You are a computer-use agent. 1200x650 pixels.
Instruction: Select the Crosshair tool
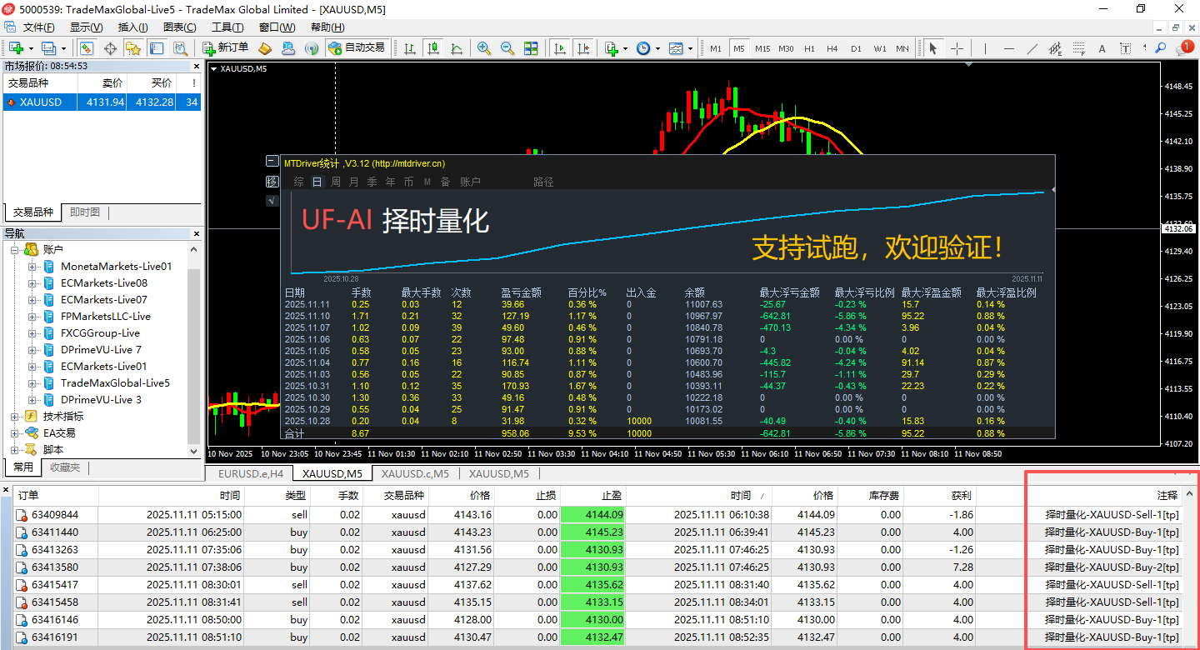[x=956, y=47]
